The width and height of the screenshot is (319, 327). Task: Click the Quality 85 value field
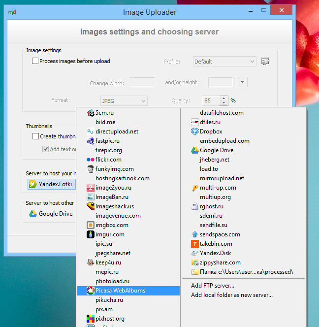[x=211, y=101]
